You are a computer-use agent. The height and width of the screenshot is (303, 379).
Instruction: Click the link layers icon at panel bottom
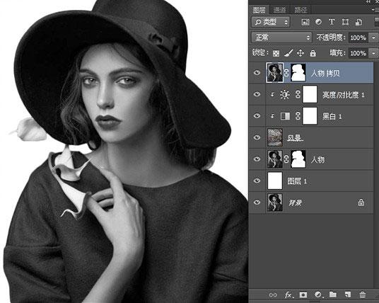coord(273,295)
